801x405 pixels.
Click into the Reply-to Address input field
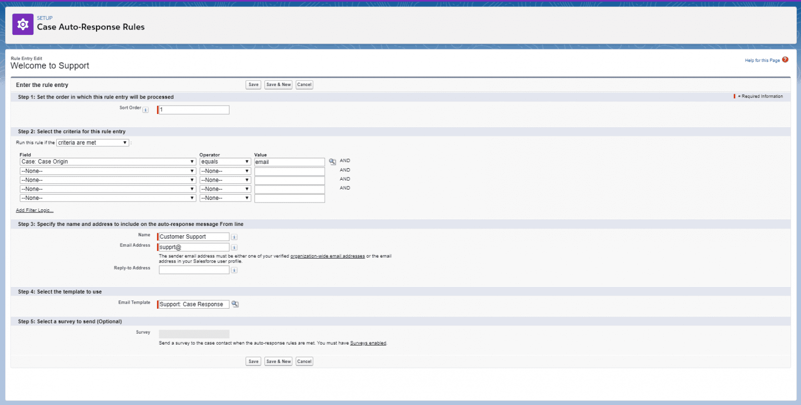(194, 270)
